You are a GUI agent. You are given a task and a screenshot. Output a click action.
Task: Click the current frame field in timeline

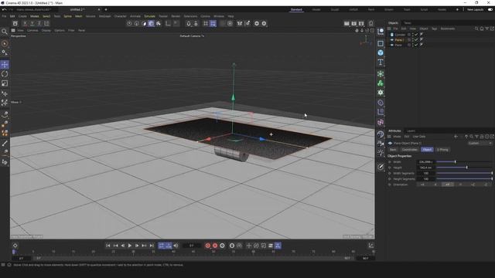coord(191,246)
